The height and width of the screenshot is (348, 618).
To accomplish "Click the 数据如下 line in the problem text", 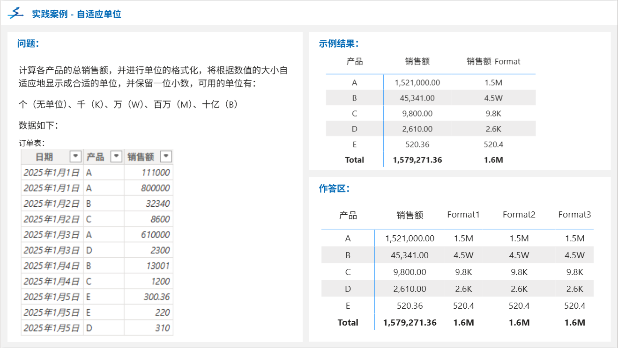I will 38,125.
